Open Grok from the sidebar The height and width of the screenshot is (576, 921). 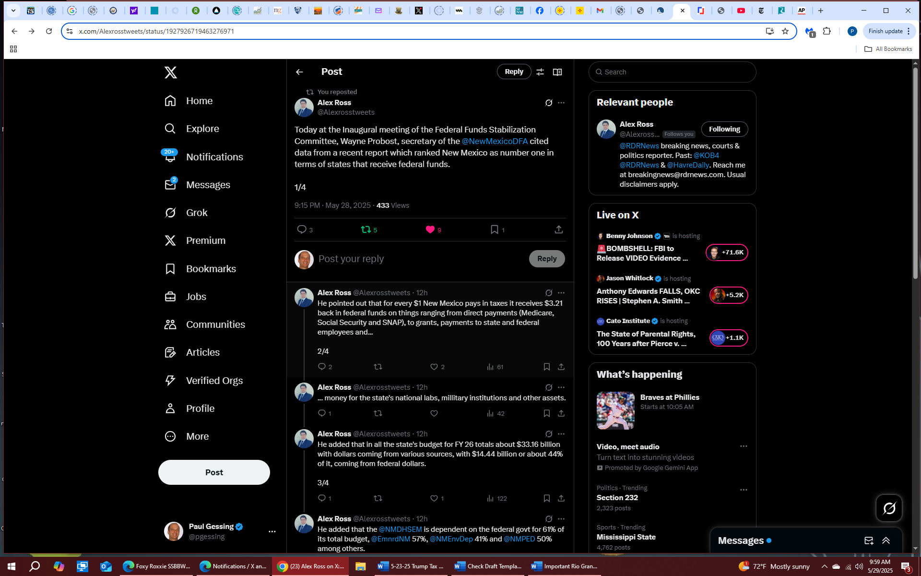pyautogui.click(x=197, y=213)
